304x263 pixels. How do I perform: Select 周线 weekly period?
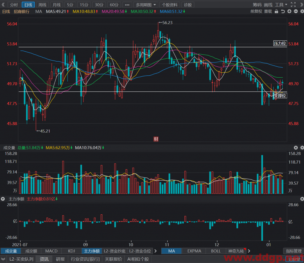(42, 5)
